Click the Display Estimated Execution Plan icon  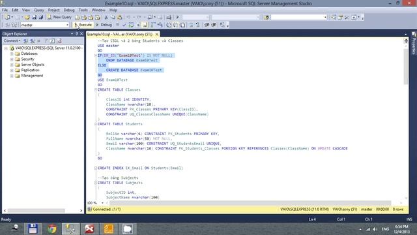(x=131, y=25)
